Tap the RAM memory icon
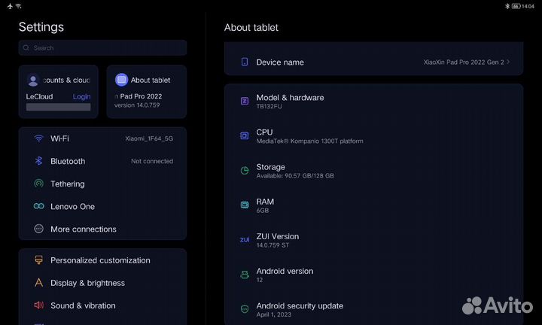 244,205
